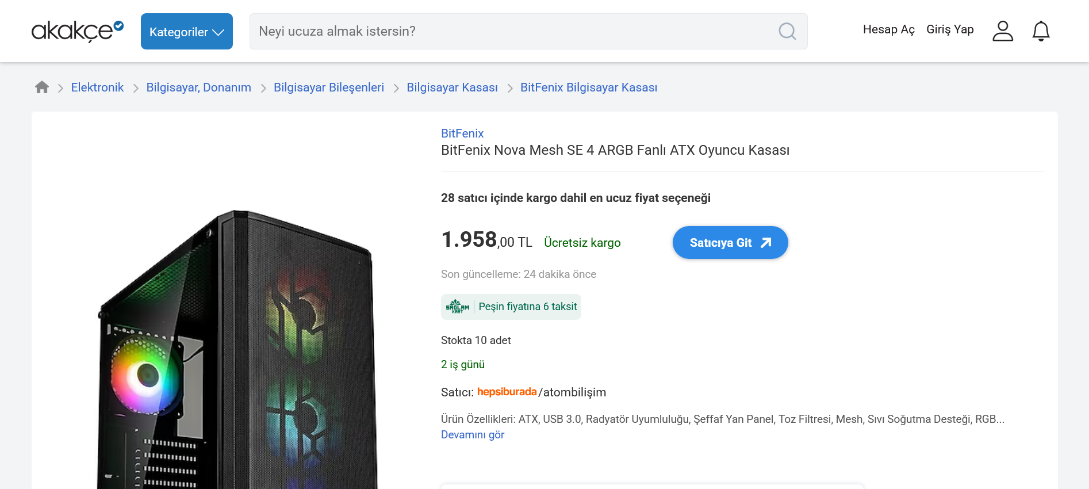Go to home via breadcrumb house icon
Image resolution: width=1089 pixels, height=489 pixels.
[42, 87]
